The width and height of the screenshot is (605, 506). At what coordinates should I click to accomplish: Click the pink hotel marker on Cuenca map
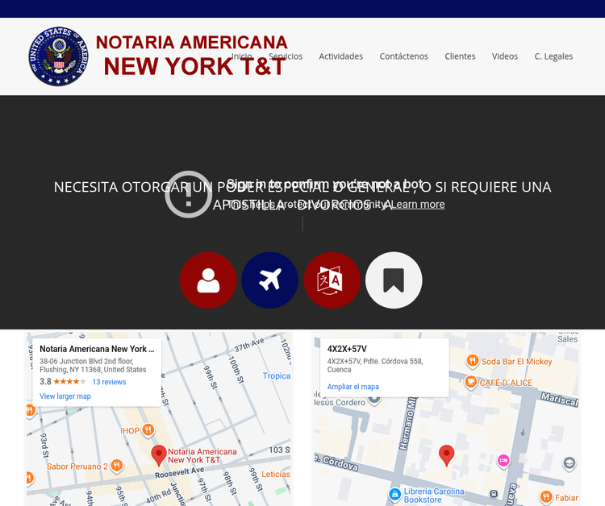point(503,460)
